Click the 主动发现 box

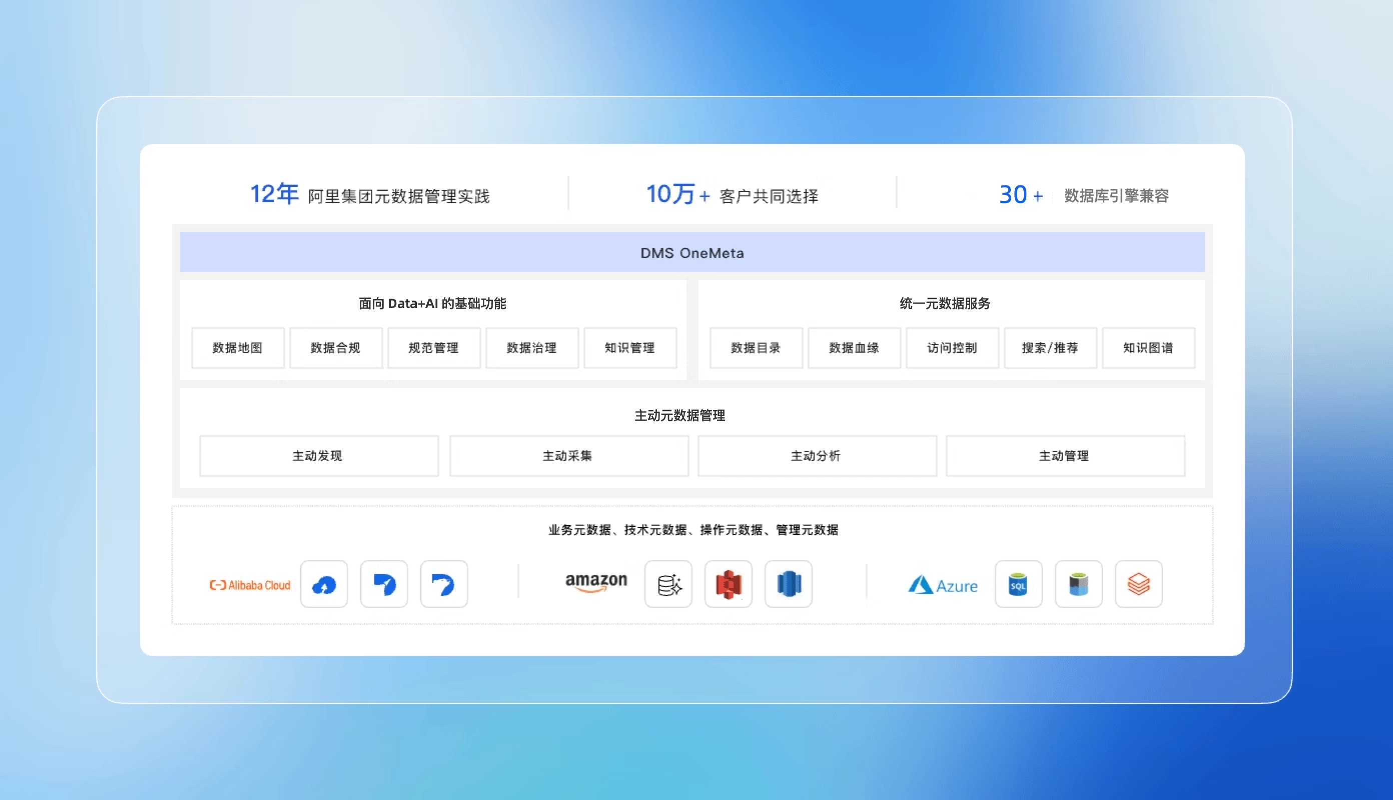[x=318, y=455]
